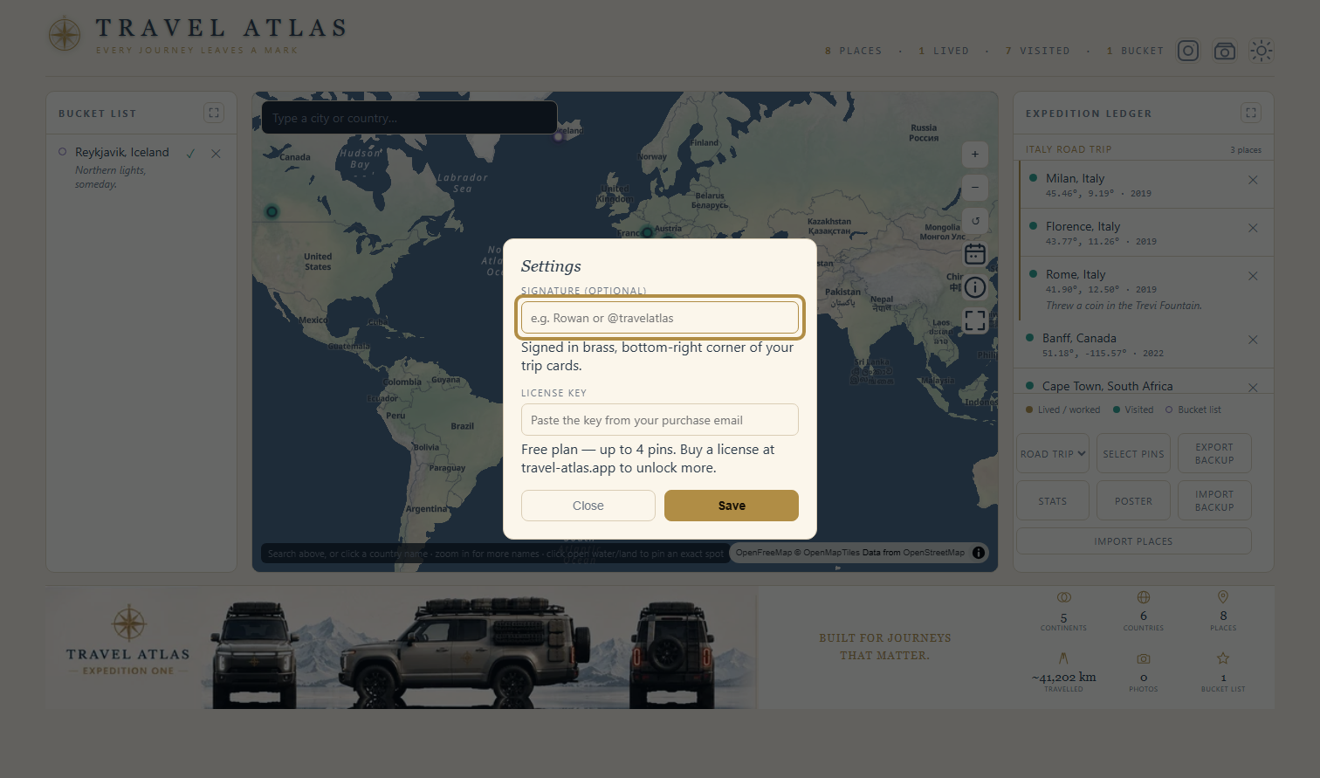Click the Travel Atlas compass logo
The height and width of the screenshot is (778, 1320).
pyautogui.click(x=65, y=35)
